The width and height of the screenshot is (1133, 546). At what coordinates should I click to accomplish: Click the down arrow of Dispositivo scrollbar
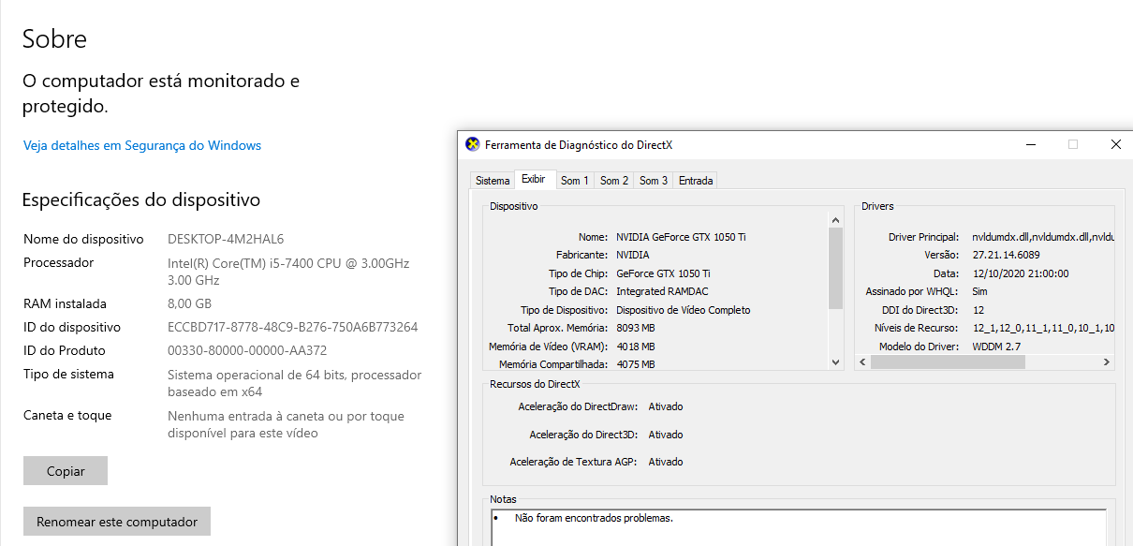click(x=836, y=362)
